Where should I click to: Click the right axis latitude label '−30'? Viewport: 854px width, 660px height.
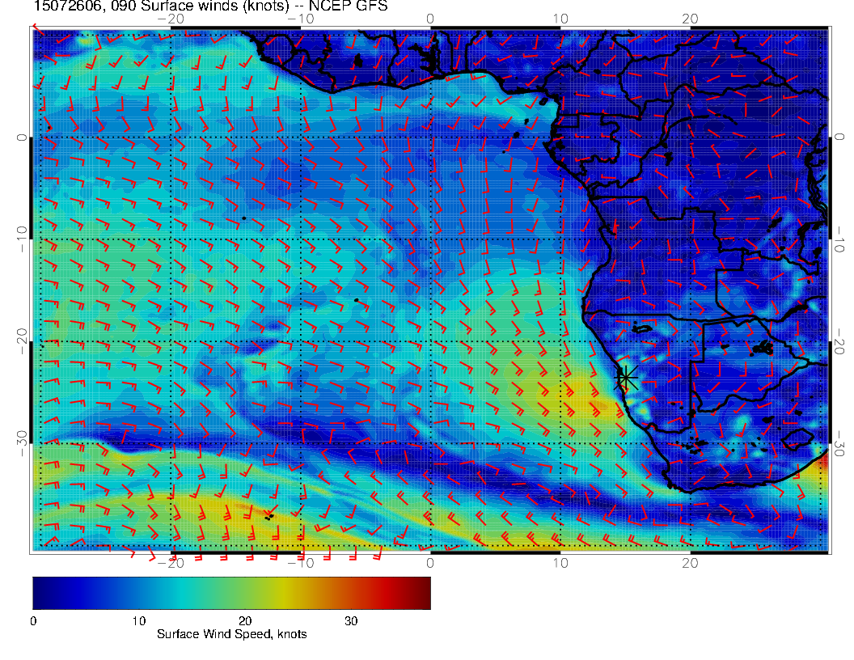(839, 443)
